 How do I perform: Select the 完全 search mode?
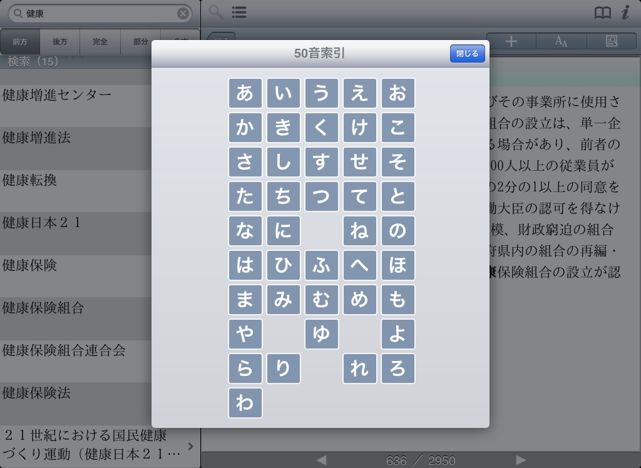[x=100, y=42]
